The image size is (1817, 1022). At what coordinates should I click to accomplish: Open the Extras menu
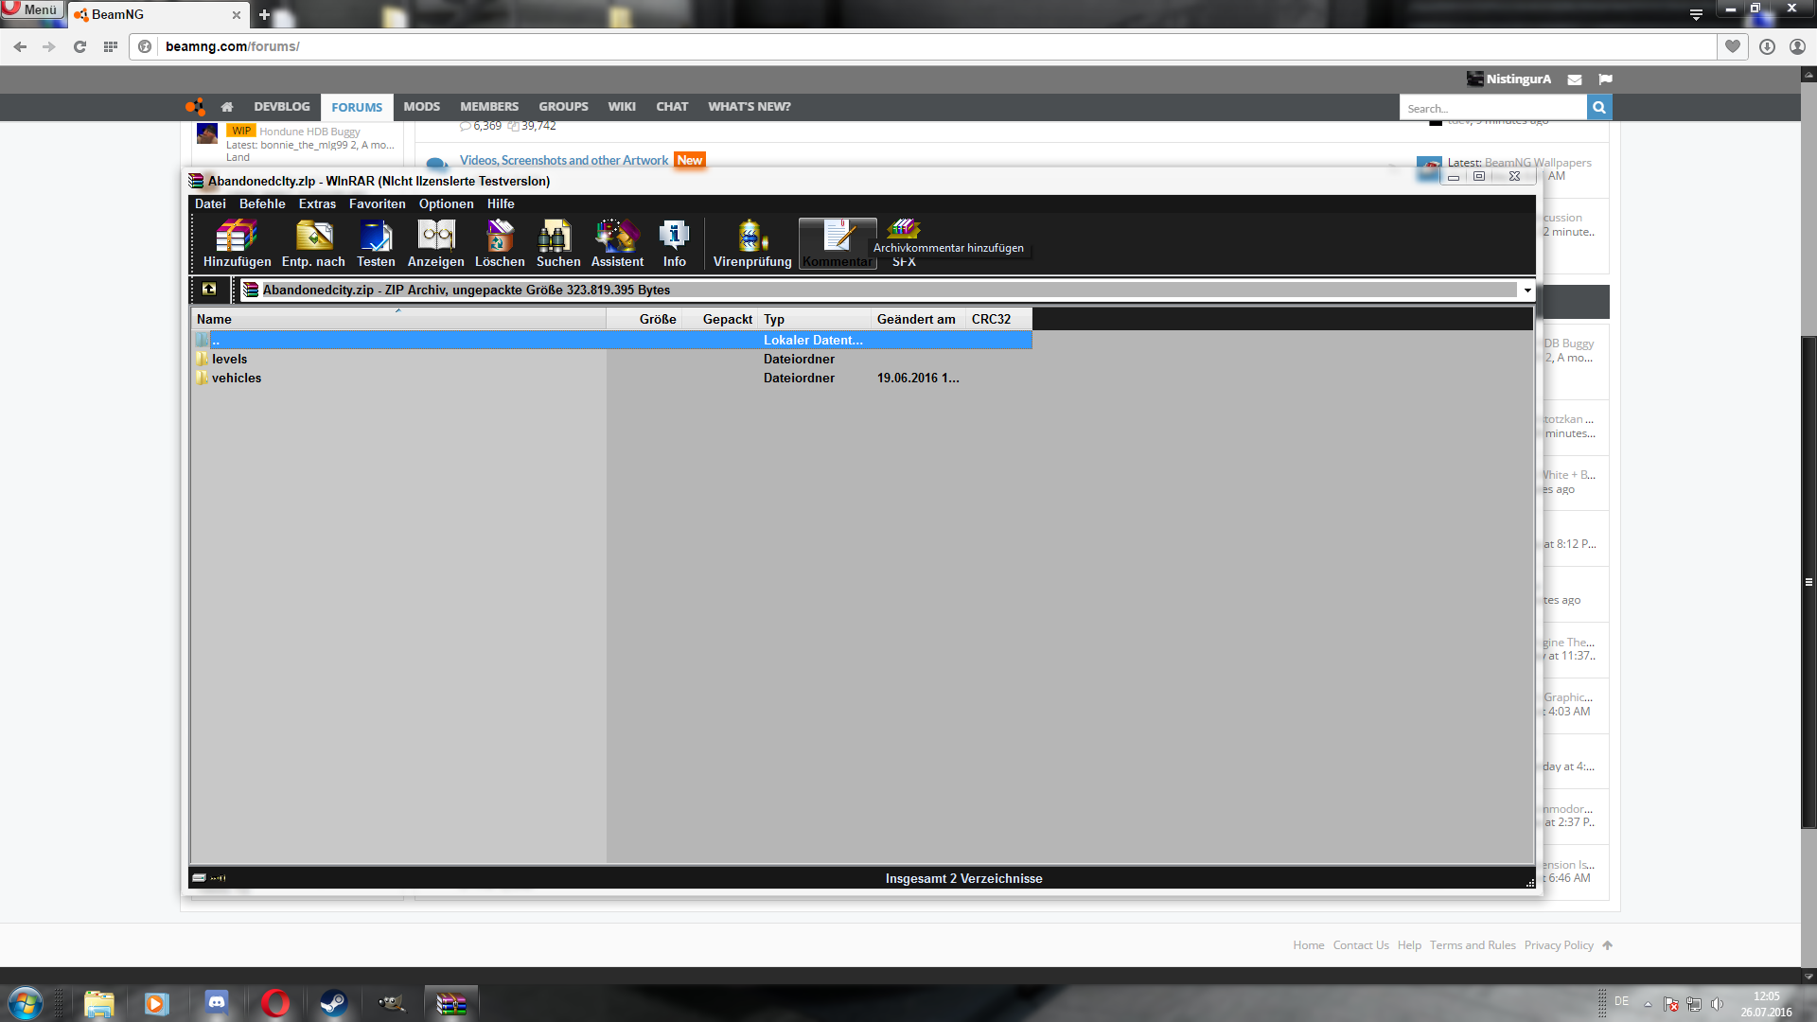pyautogui.click(x=317, y=203)
